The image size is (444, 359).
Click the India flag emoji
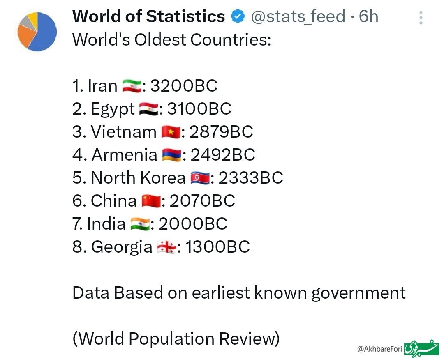(140, 224)
